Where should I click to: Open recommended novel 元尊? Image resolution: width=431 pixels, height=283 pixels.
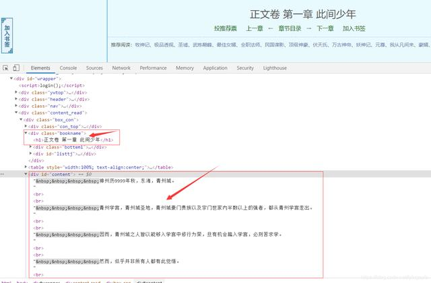click(x=380, y=44)
